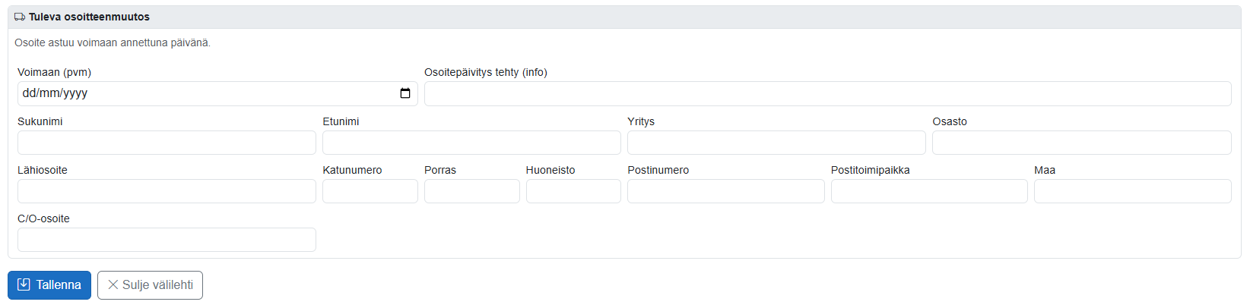Click into the Osasto text box
This screenshot has width=1250, height=308.
pos(1082,143)
